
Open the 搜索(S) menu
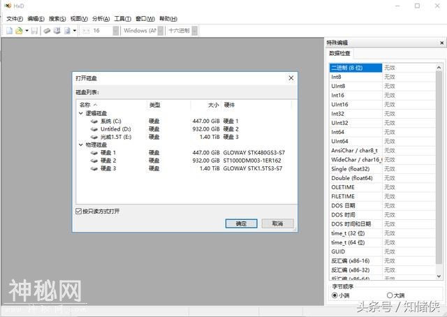pos(57,19)
